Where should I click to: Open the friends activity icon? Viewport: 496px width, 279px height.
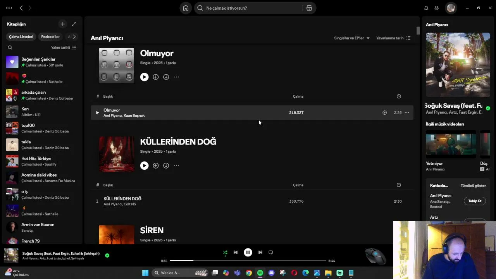pyautogui.click(x=436, y=8)
